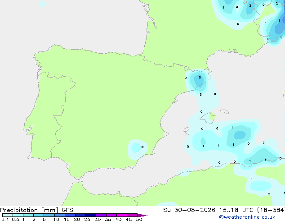Open the weatheronline.co.uk link

247,217
